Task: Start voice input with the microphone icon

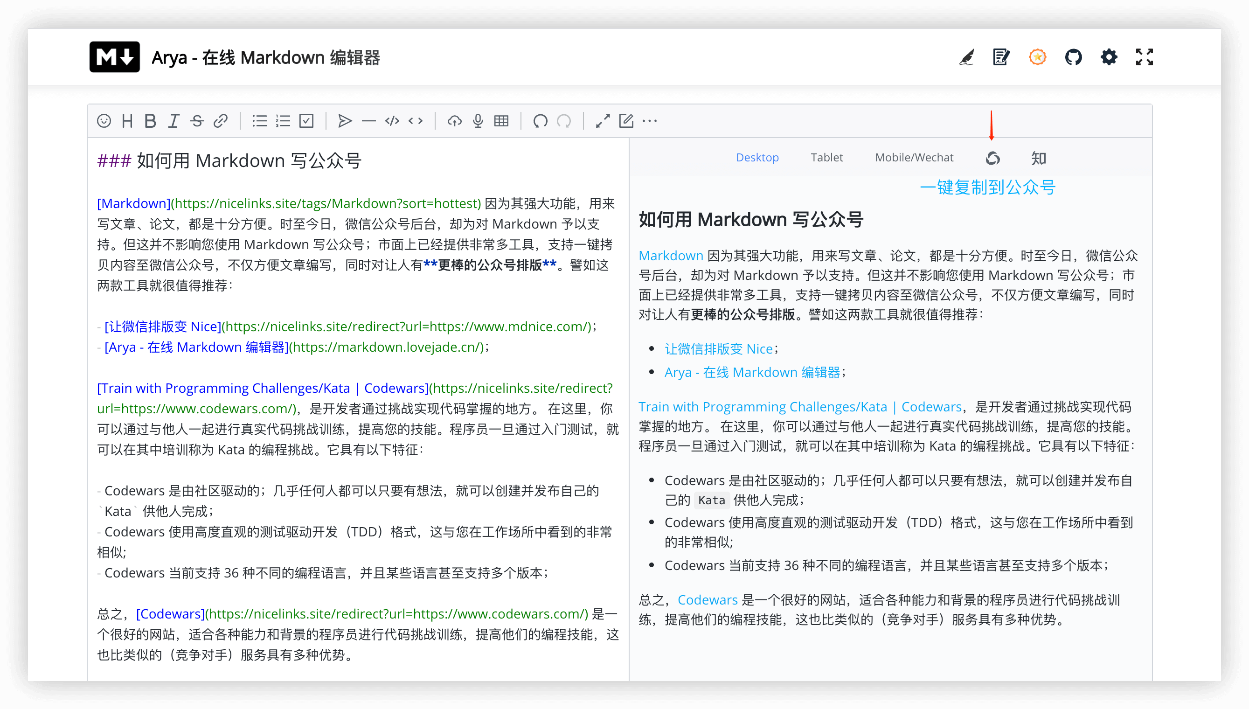Action: (x=478, y=121)
